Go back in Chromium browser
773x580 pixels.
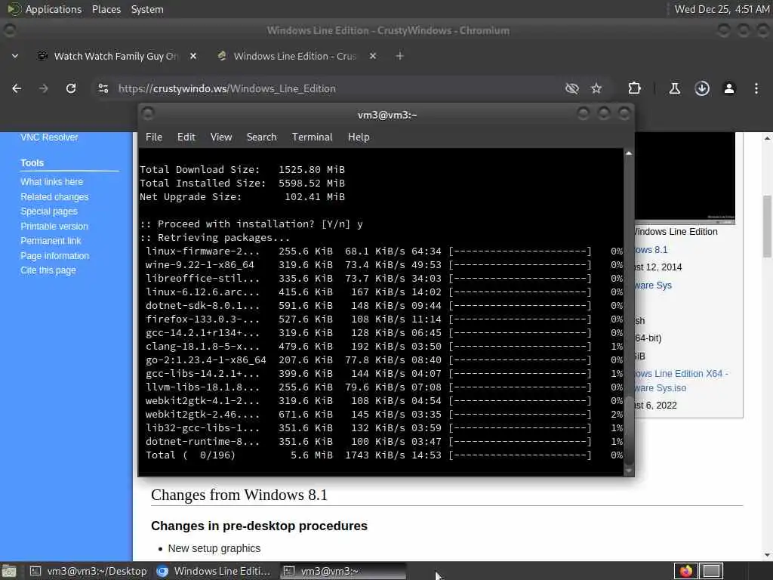tap(17, 88)
